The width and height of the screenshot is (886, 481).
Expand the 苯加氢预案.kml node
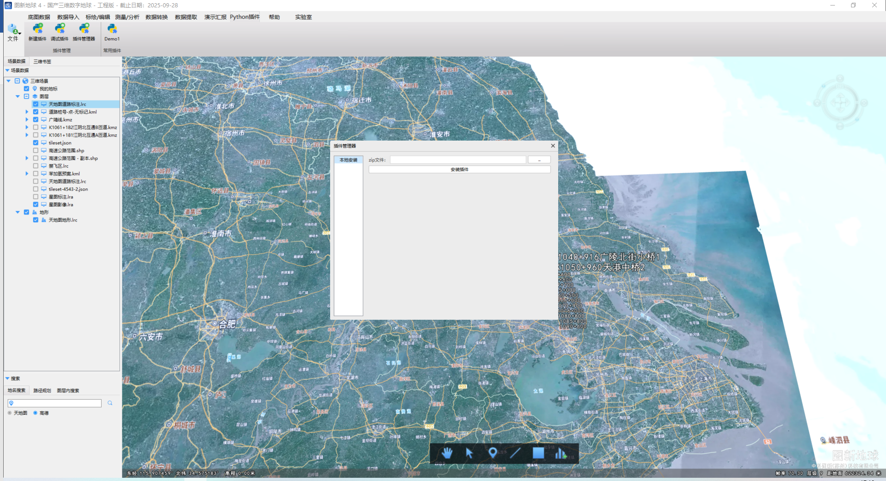pos(27,174)
